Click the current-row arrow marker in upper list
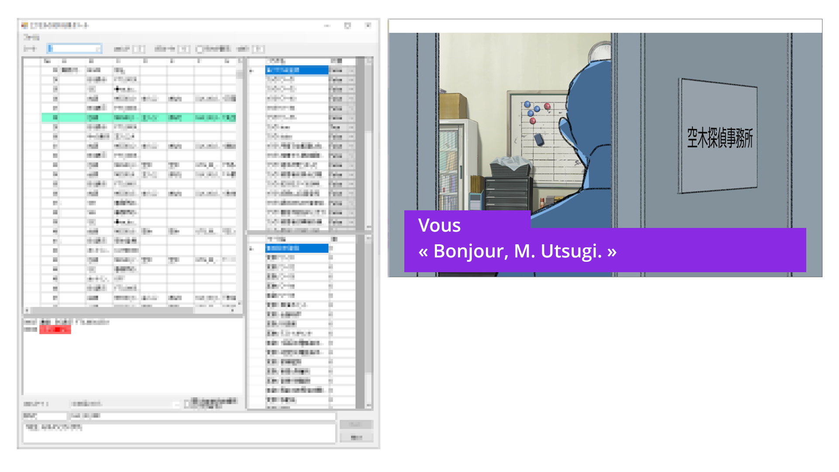Viewport: 839px width, 472px height. coord(251,70)
